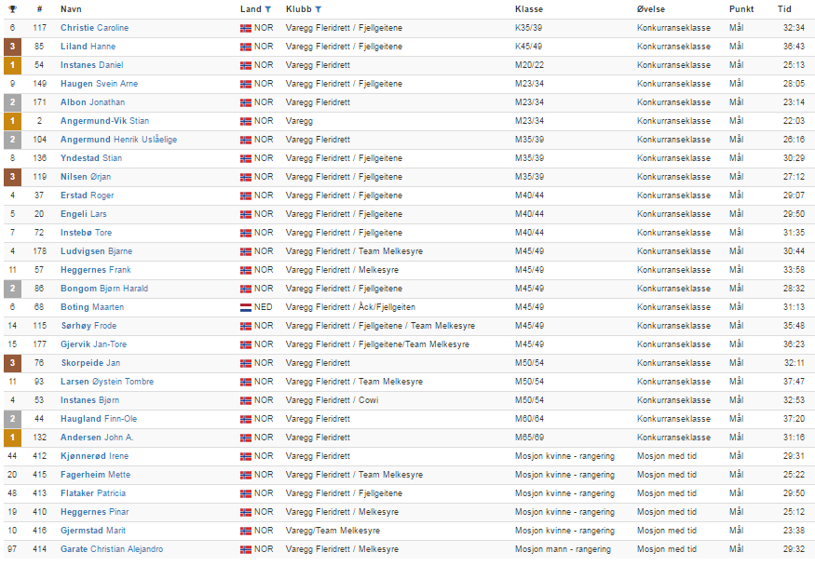The width and height of the screenshot is (815, 566).
Task: Open Ludvigsen Bjarne's name link
Action: pos(96,251)
